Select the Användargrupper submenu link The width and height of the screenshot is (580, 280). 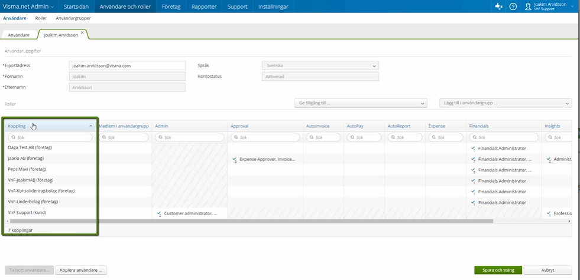tap(73, 18)
